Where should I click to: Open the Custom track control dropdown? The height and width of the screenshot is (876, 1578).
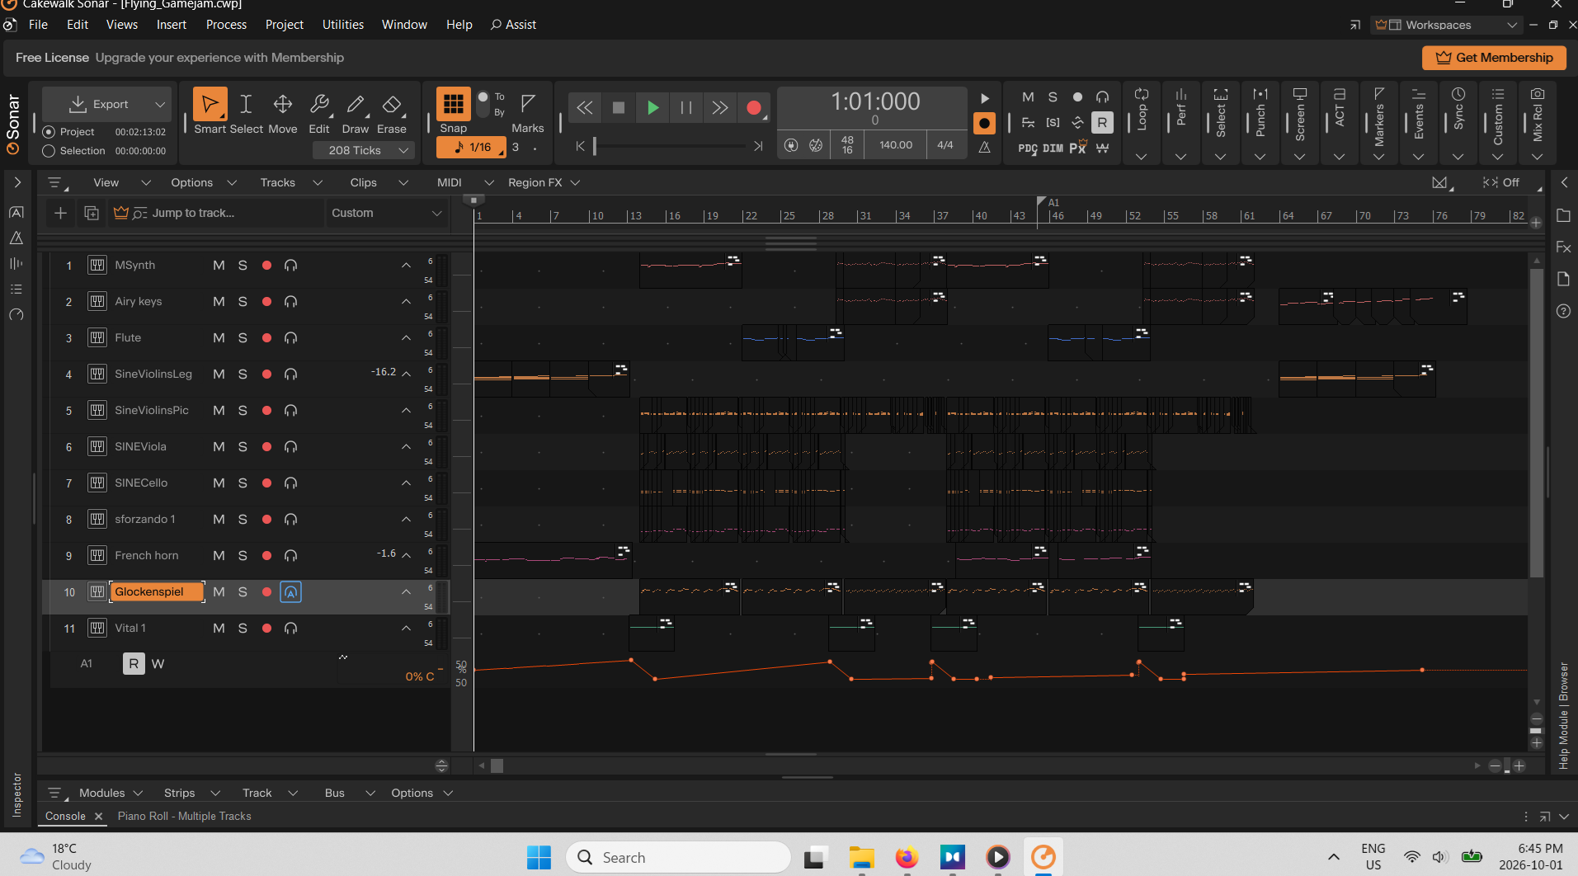(386, 213)
